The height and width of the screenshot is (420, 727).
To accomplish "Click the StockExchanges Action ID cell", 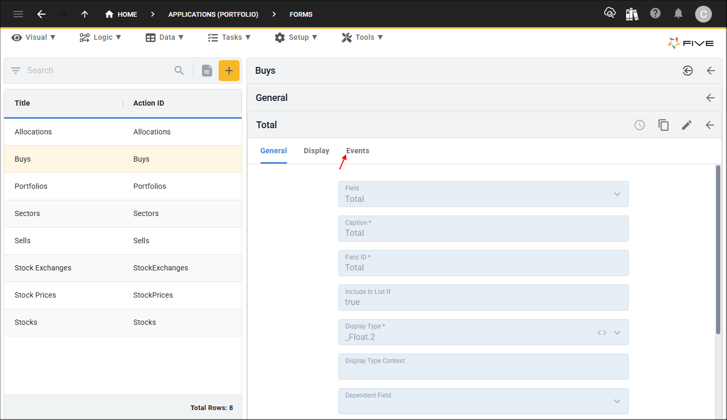I will 161,268.
